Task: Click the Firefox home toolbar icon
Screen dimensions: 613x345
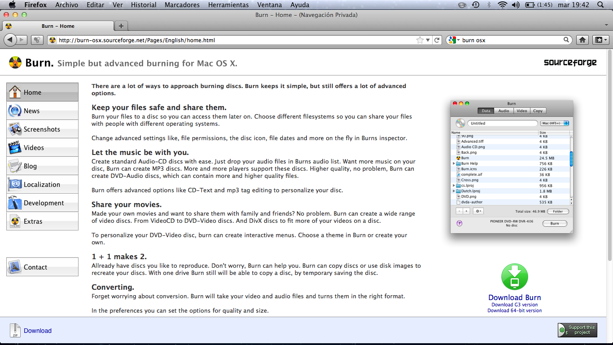Action: (582, 40)
